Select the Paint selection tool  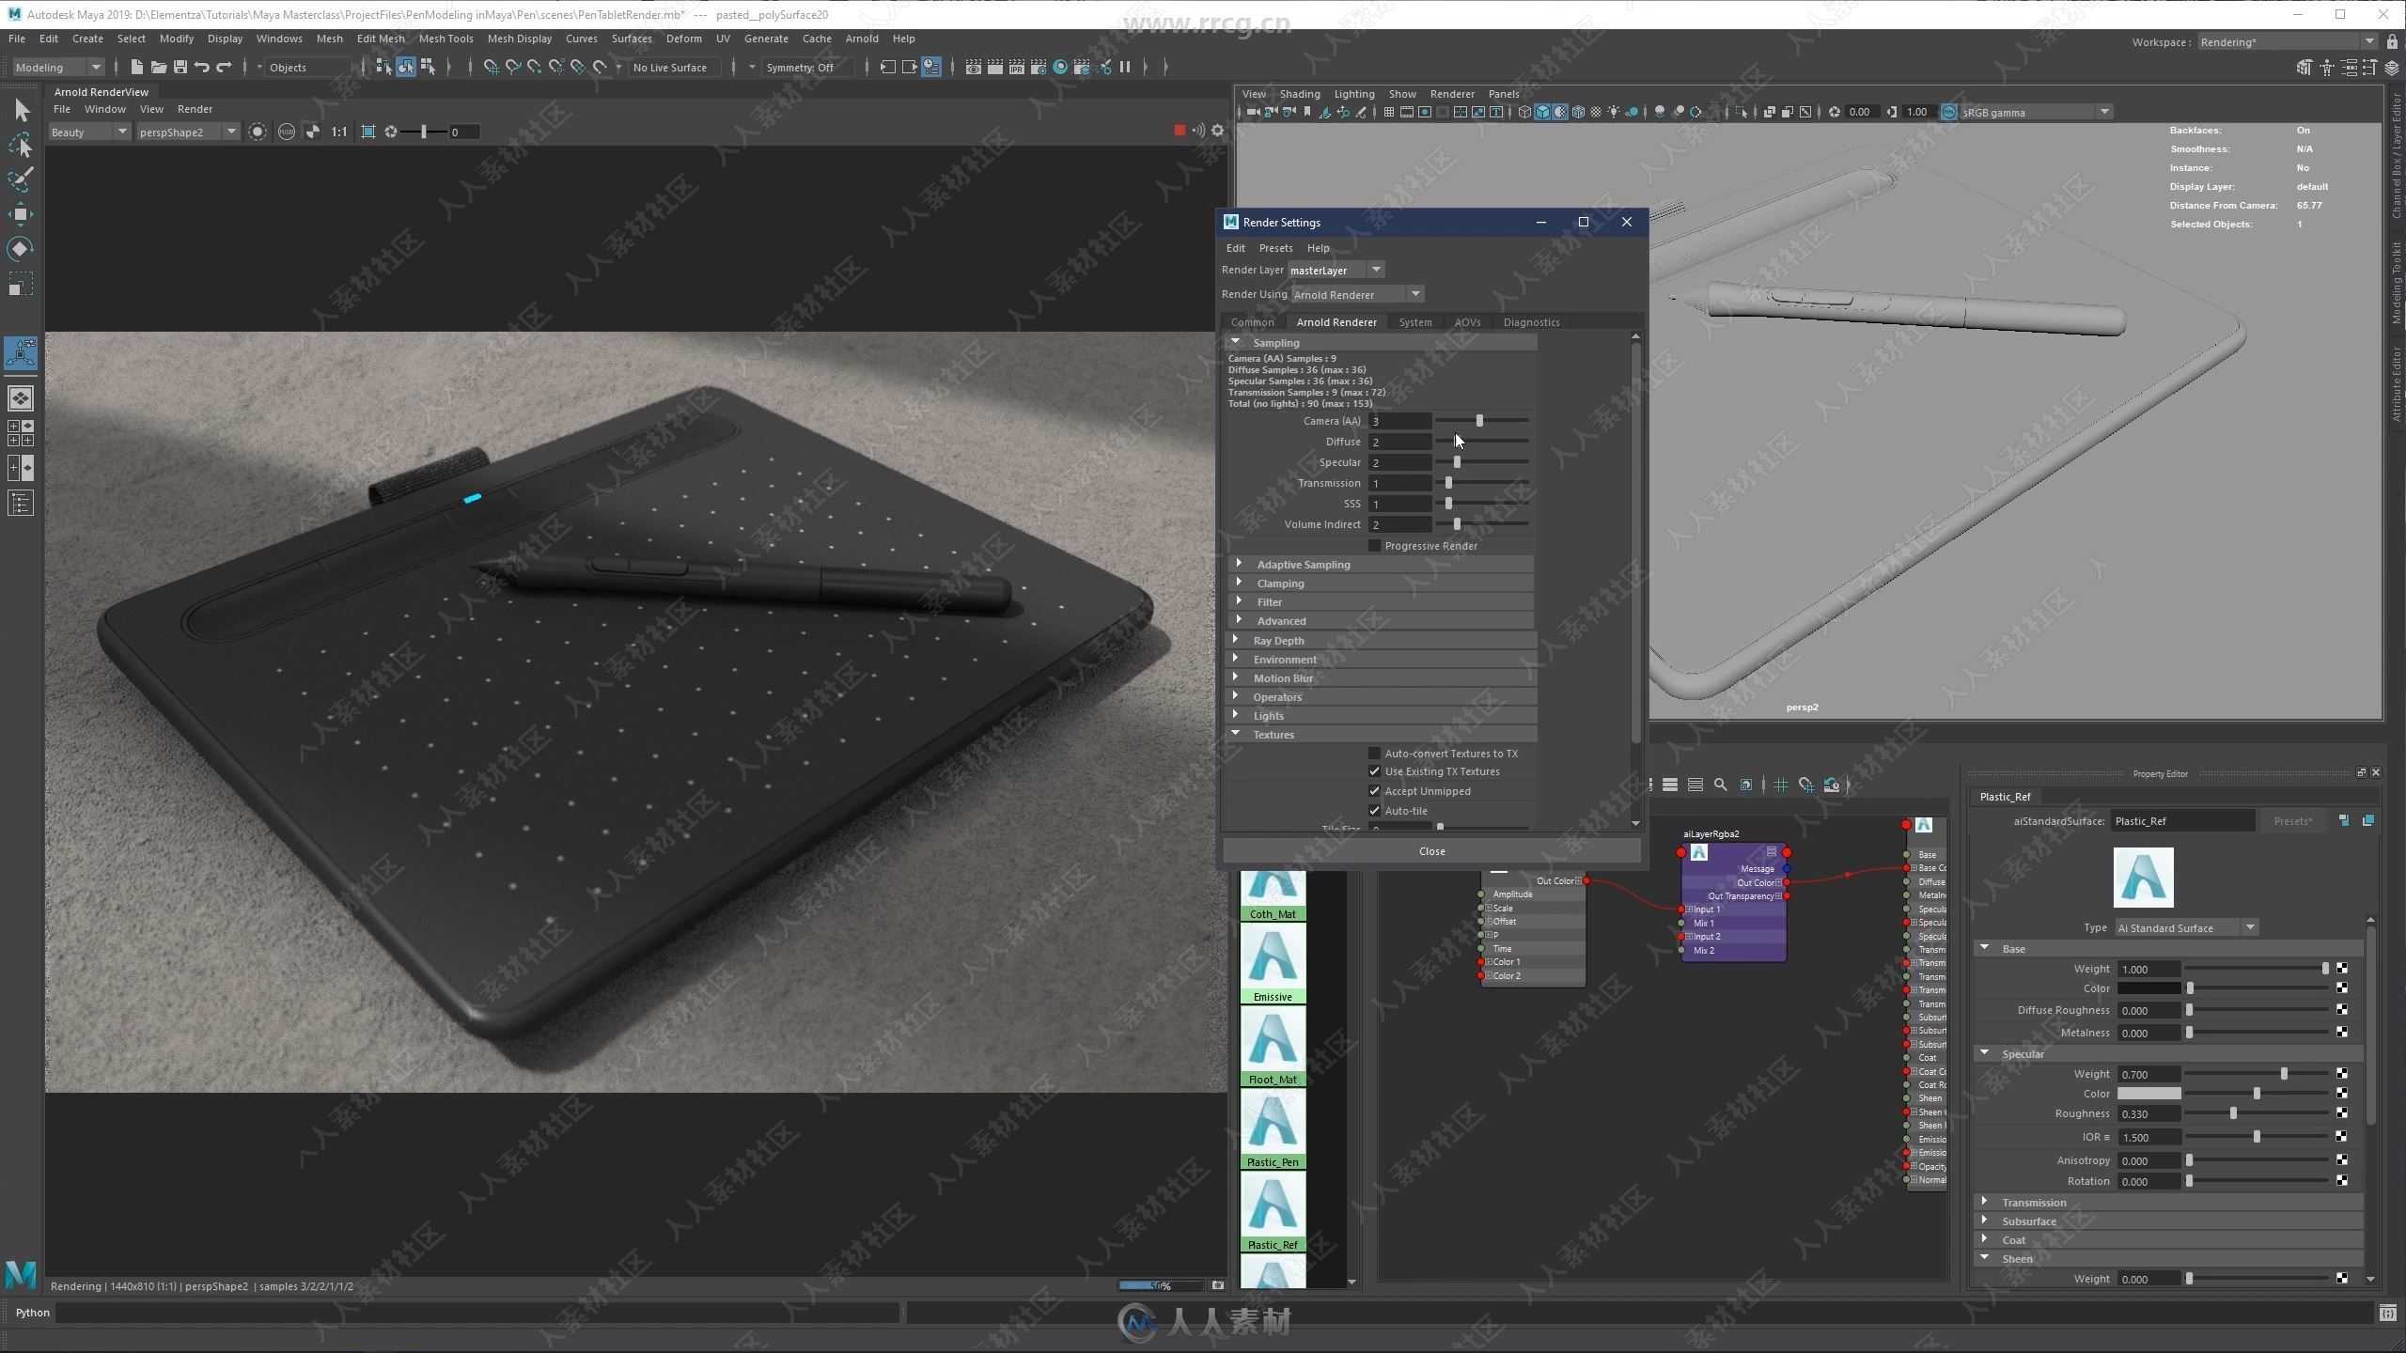[21, 179]
